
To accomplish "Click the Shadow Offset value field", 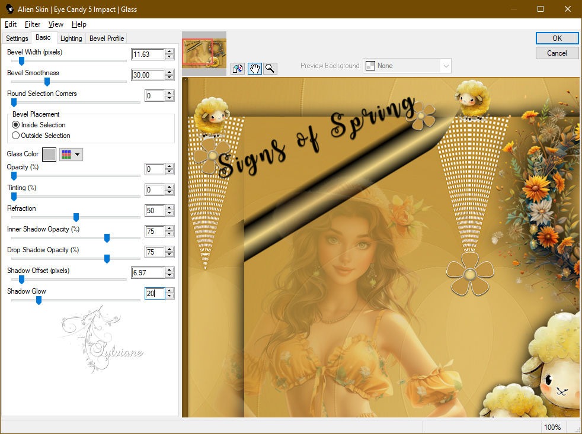I will pos(148,272).
